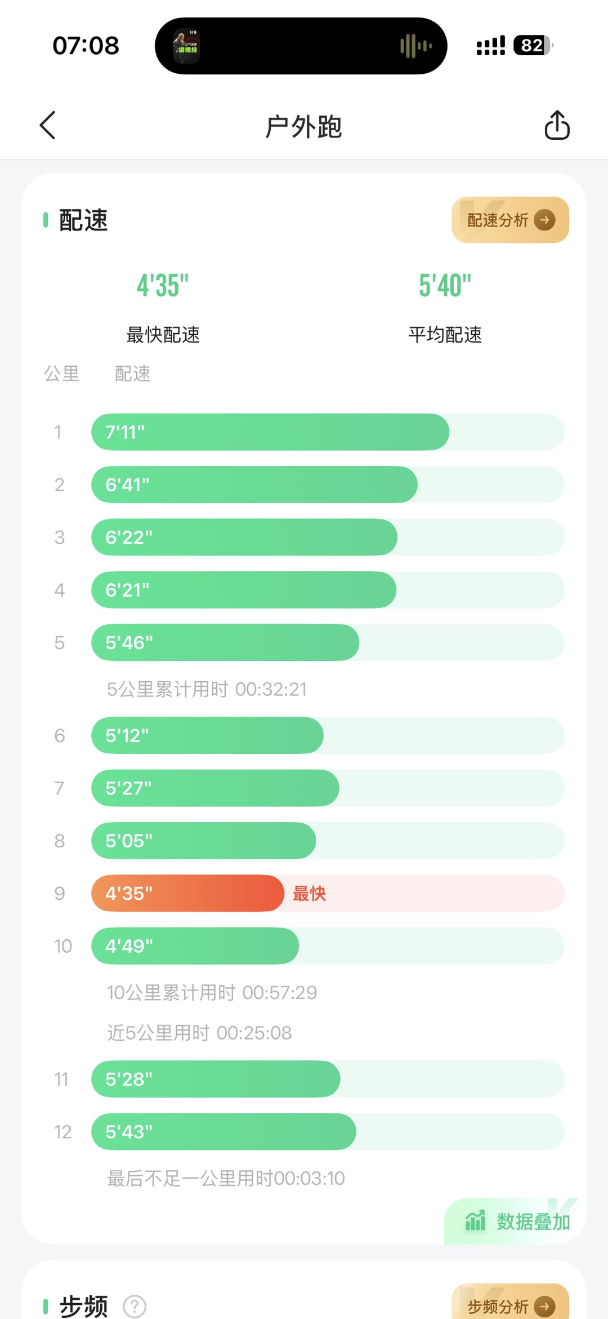Open 配速分析 pace analysis

[509, 220]
